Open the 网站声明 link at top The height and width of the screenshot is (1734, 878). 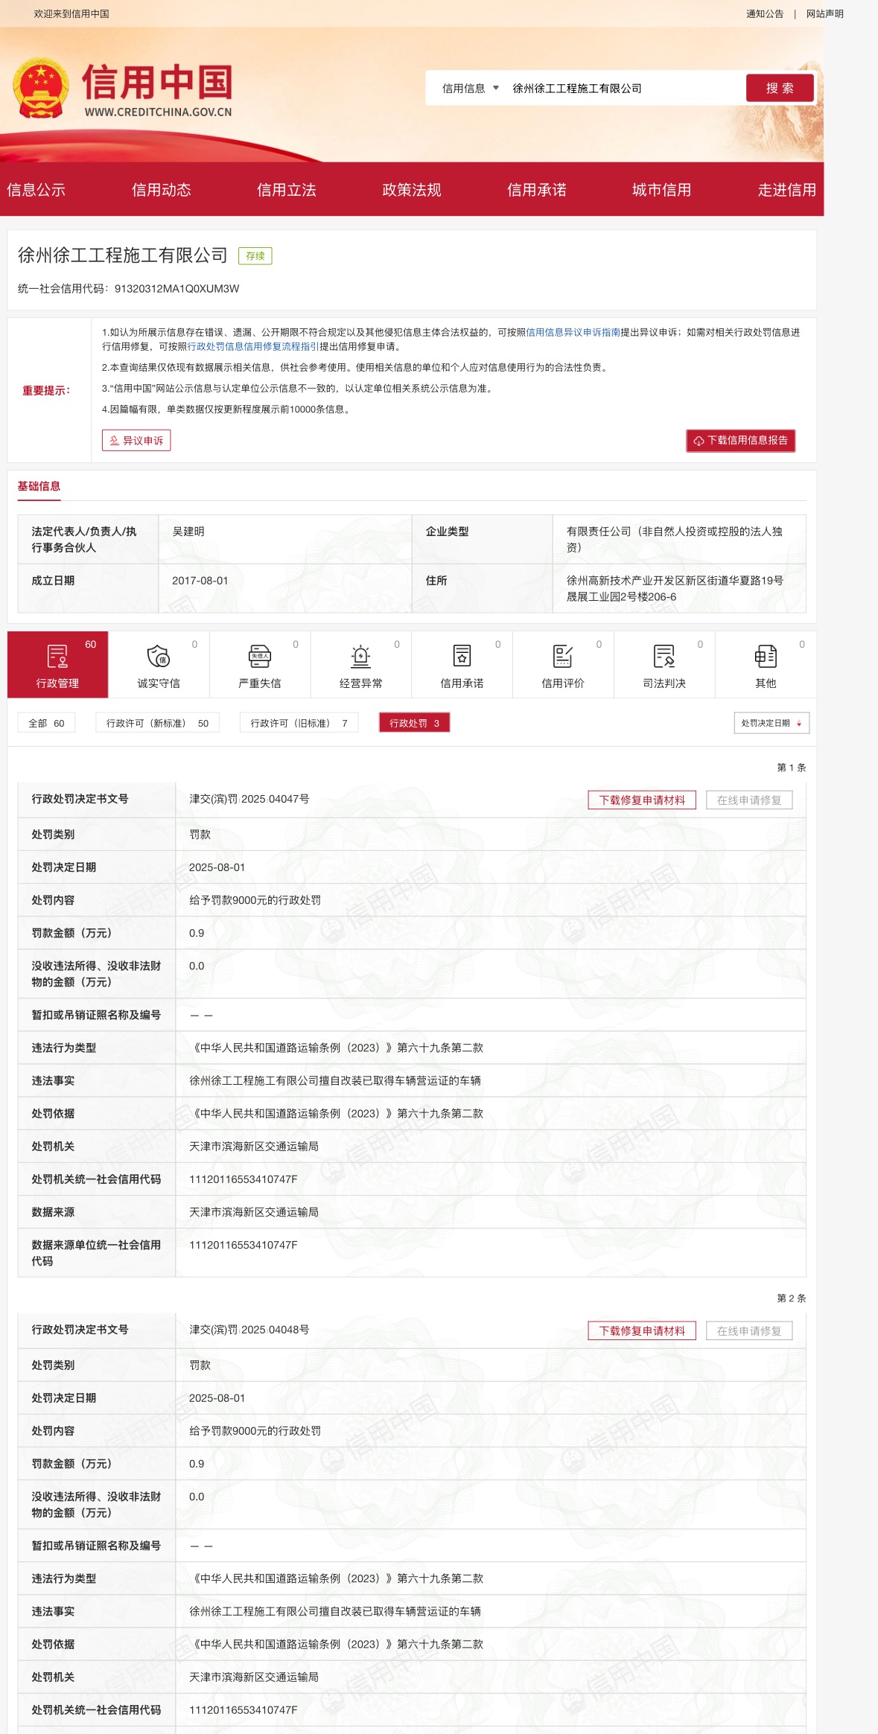tap(825, 13)
